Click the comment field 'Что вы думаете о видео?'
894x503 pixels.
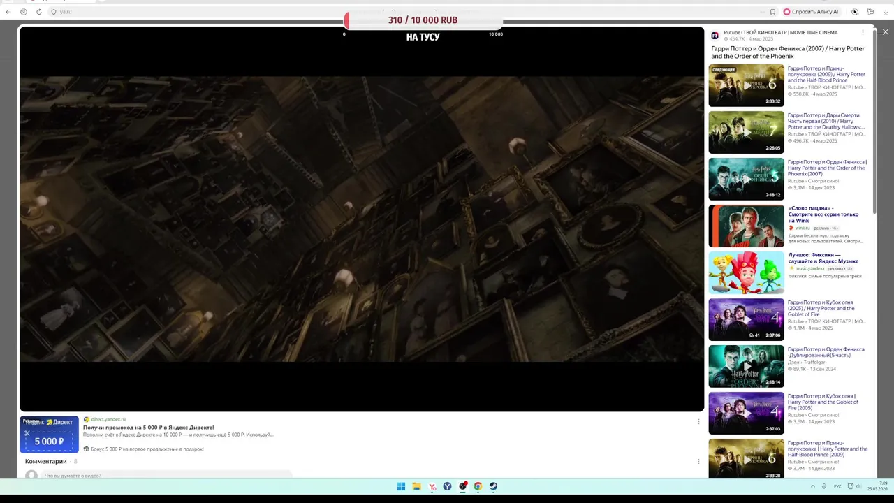(168, 476)
